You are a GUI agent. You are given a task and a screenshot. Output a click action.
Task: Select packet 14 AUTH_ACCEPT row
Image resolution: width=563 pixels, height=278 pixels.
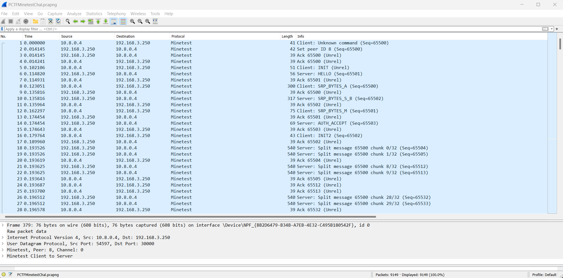tap(274, 123)
